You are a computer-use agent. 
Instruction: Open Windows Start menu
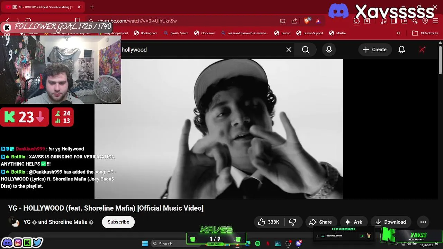(145, 244)
